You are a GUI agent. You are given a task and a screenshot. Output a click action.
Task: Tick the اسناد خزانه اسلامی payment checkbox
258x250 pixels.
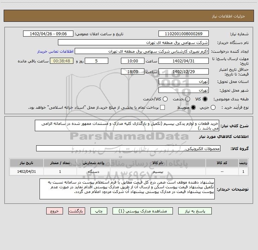tap(163, 107)
